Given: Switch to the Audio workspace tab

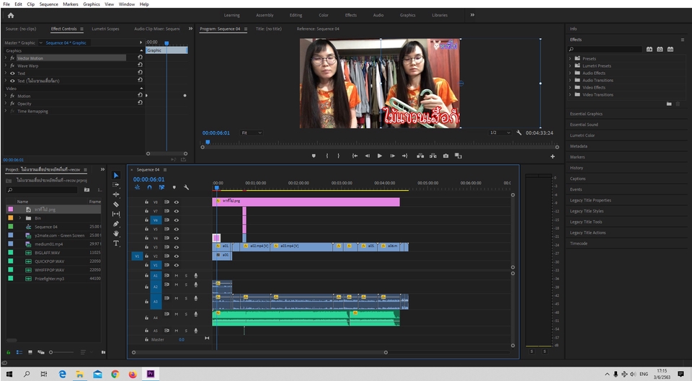Looking at the screenshot, I should pos(378,15).
